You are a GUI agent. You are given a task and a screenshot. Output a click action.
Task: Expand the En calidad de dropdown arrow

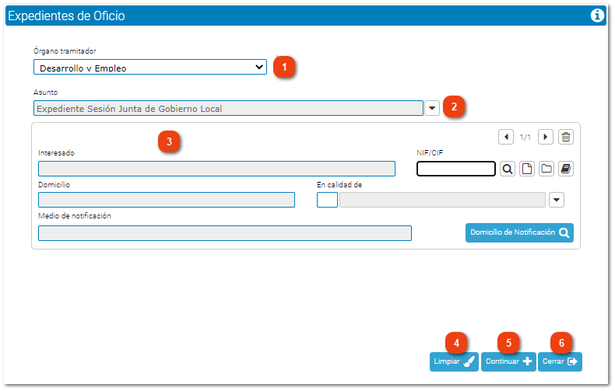pos(556,200)
